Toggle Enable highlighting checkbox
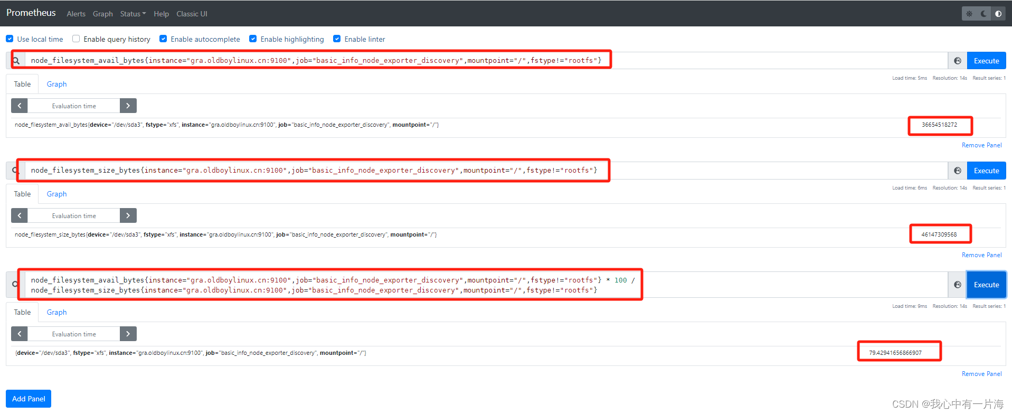 (253, 39)
